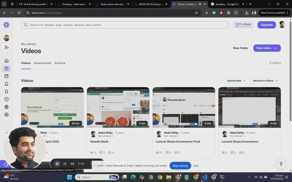Open the Loom logo home icon
This screenshot has height=182, width=292.
(6, 25)
